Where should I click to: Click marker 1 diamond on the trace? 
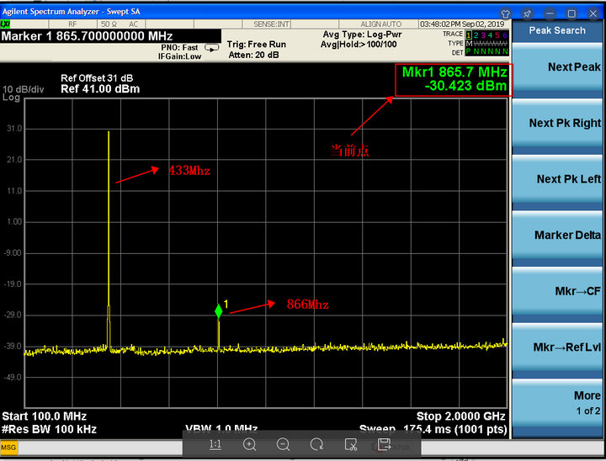[219, 311]
